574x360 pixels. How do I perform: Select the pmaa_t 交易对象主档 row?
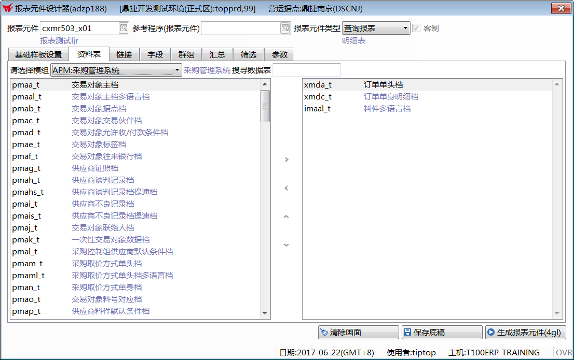tap(135, 85)
